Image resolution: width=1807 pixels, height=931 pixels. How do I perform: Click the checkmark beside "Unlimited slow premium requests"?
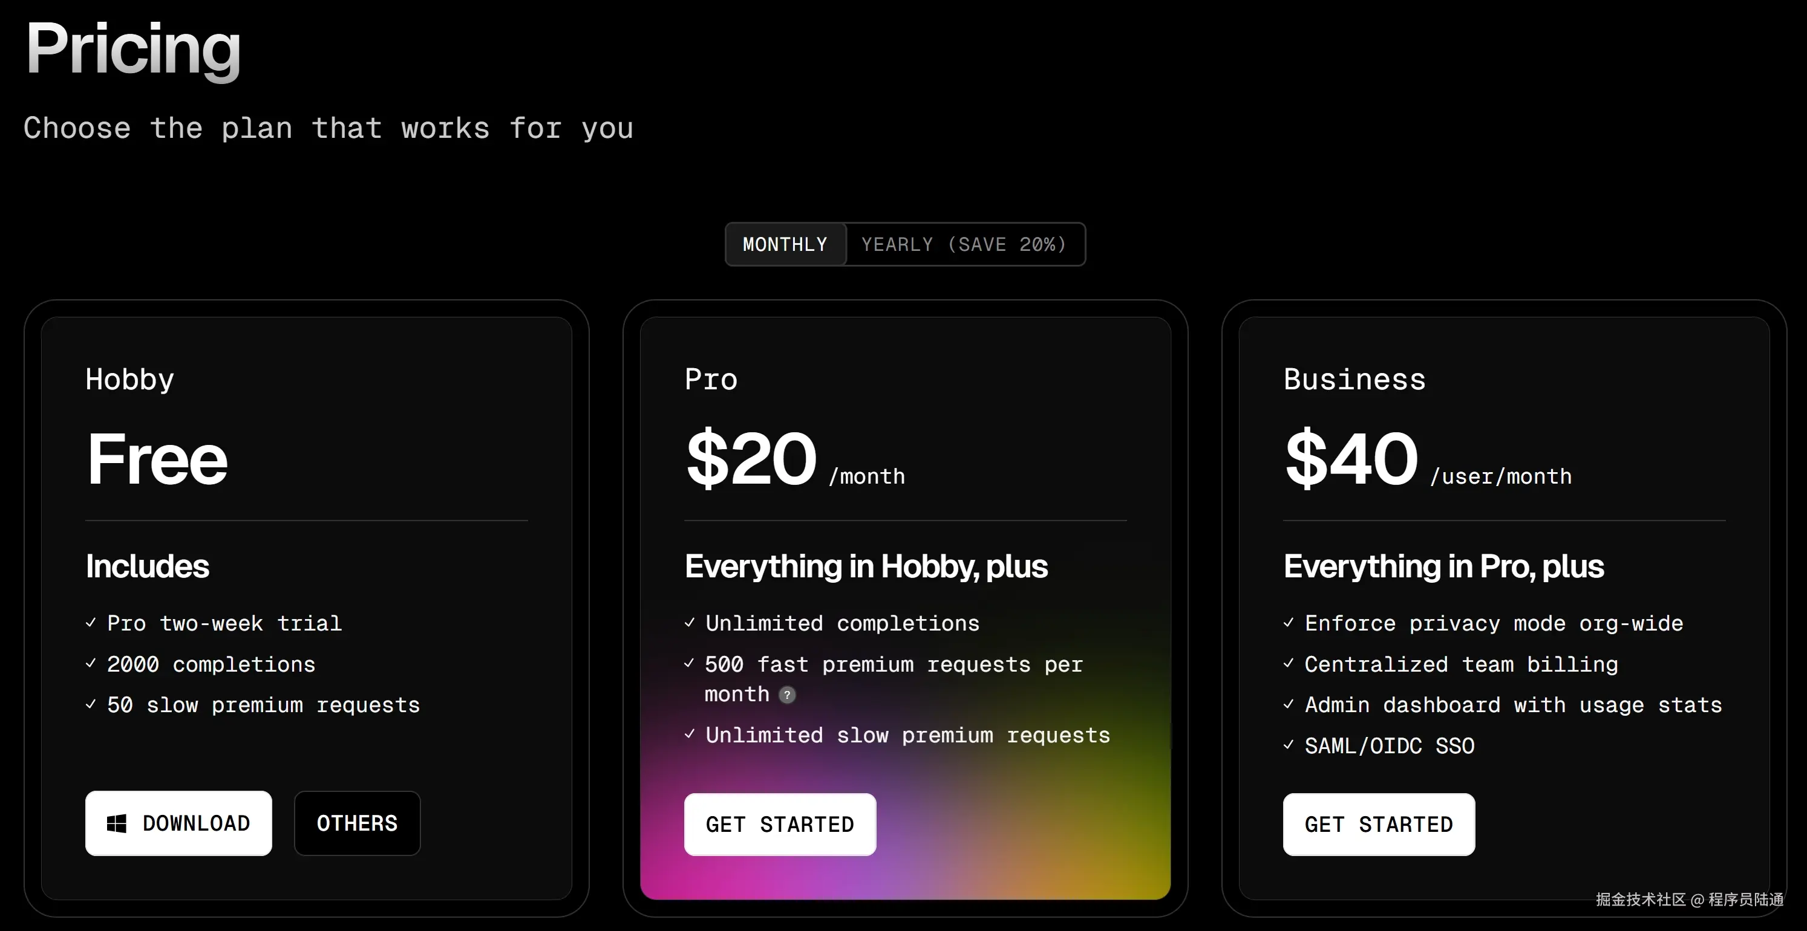pos(690,734)
